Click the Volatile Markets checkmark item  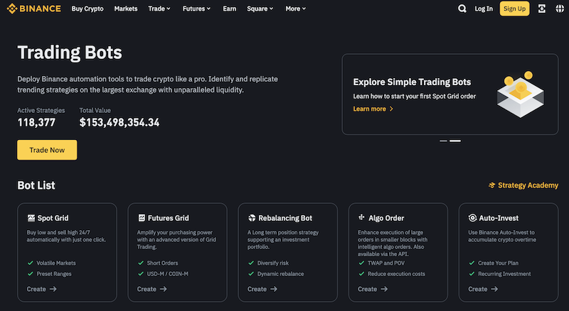(x=51, y=263)
